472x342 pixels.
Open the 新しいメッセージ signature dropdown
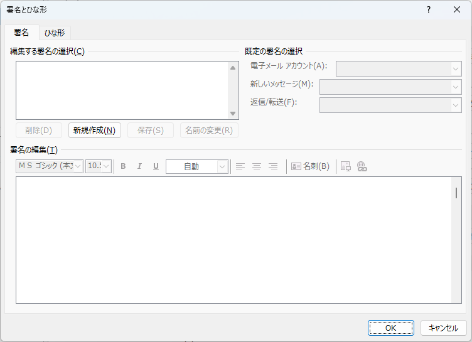[456, 87]
